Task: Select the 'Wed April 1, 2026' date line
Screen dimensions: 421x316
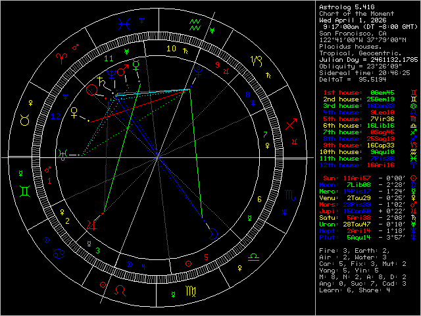Action: [353, 20]
